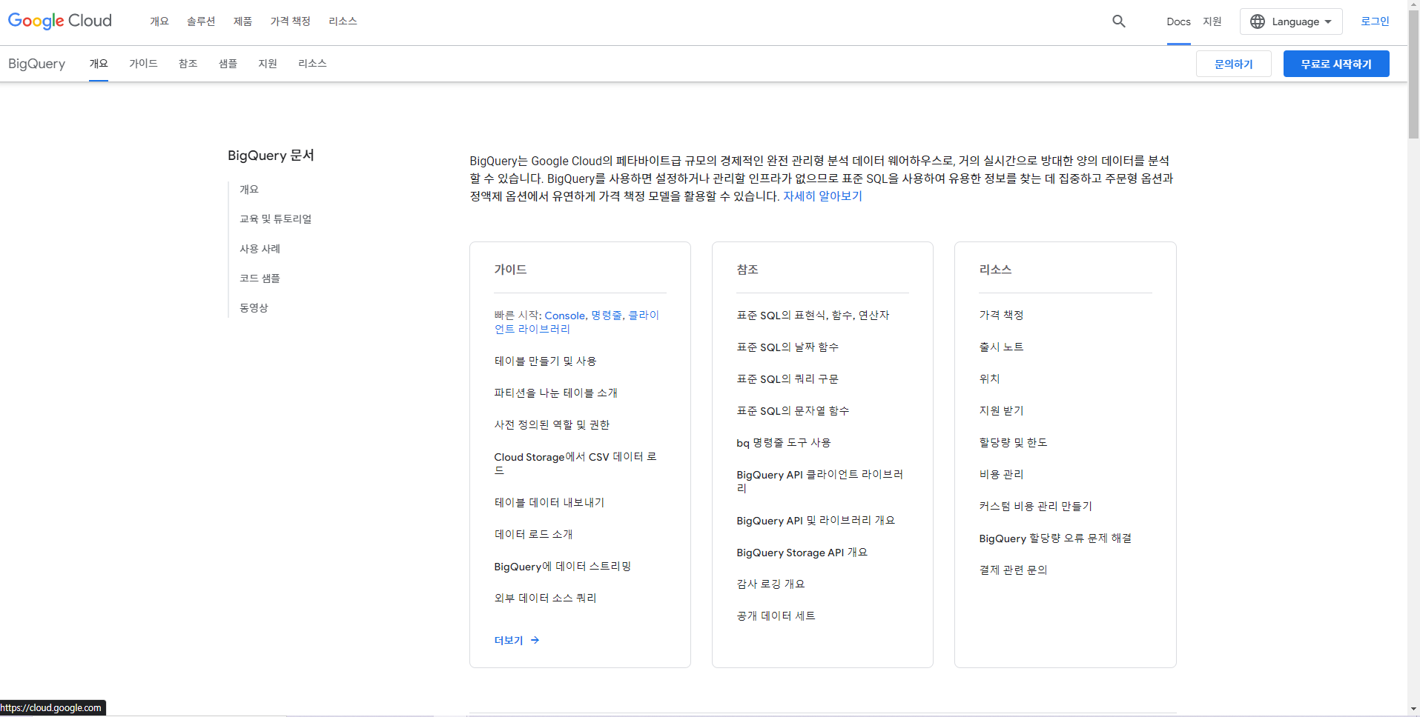
Task: Open 테이블 만들기 및 사용 guide
Action: [x=545, y=361]
